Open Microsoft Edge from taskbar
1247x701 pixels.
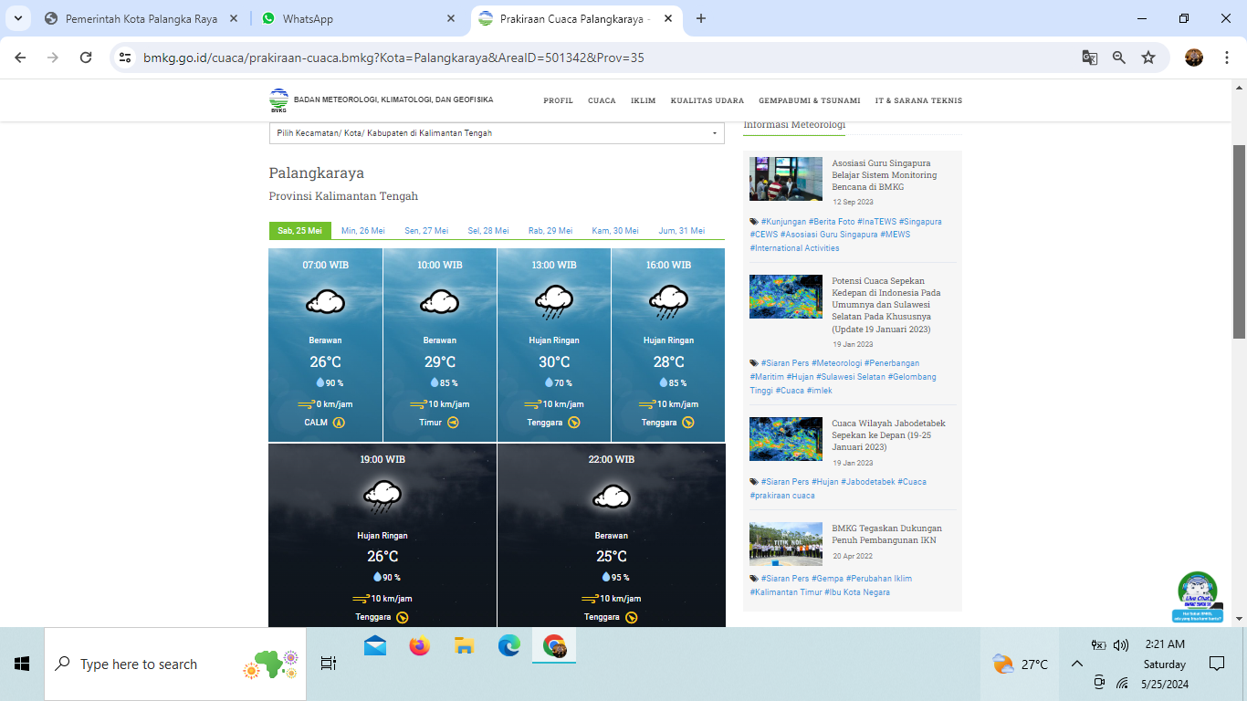point(509,646)
